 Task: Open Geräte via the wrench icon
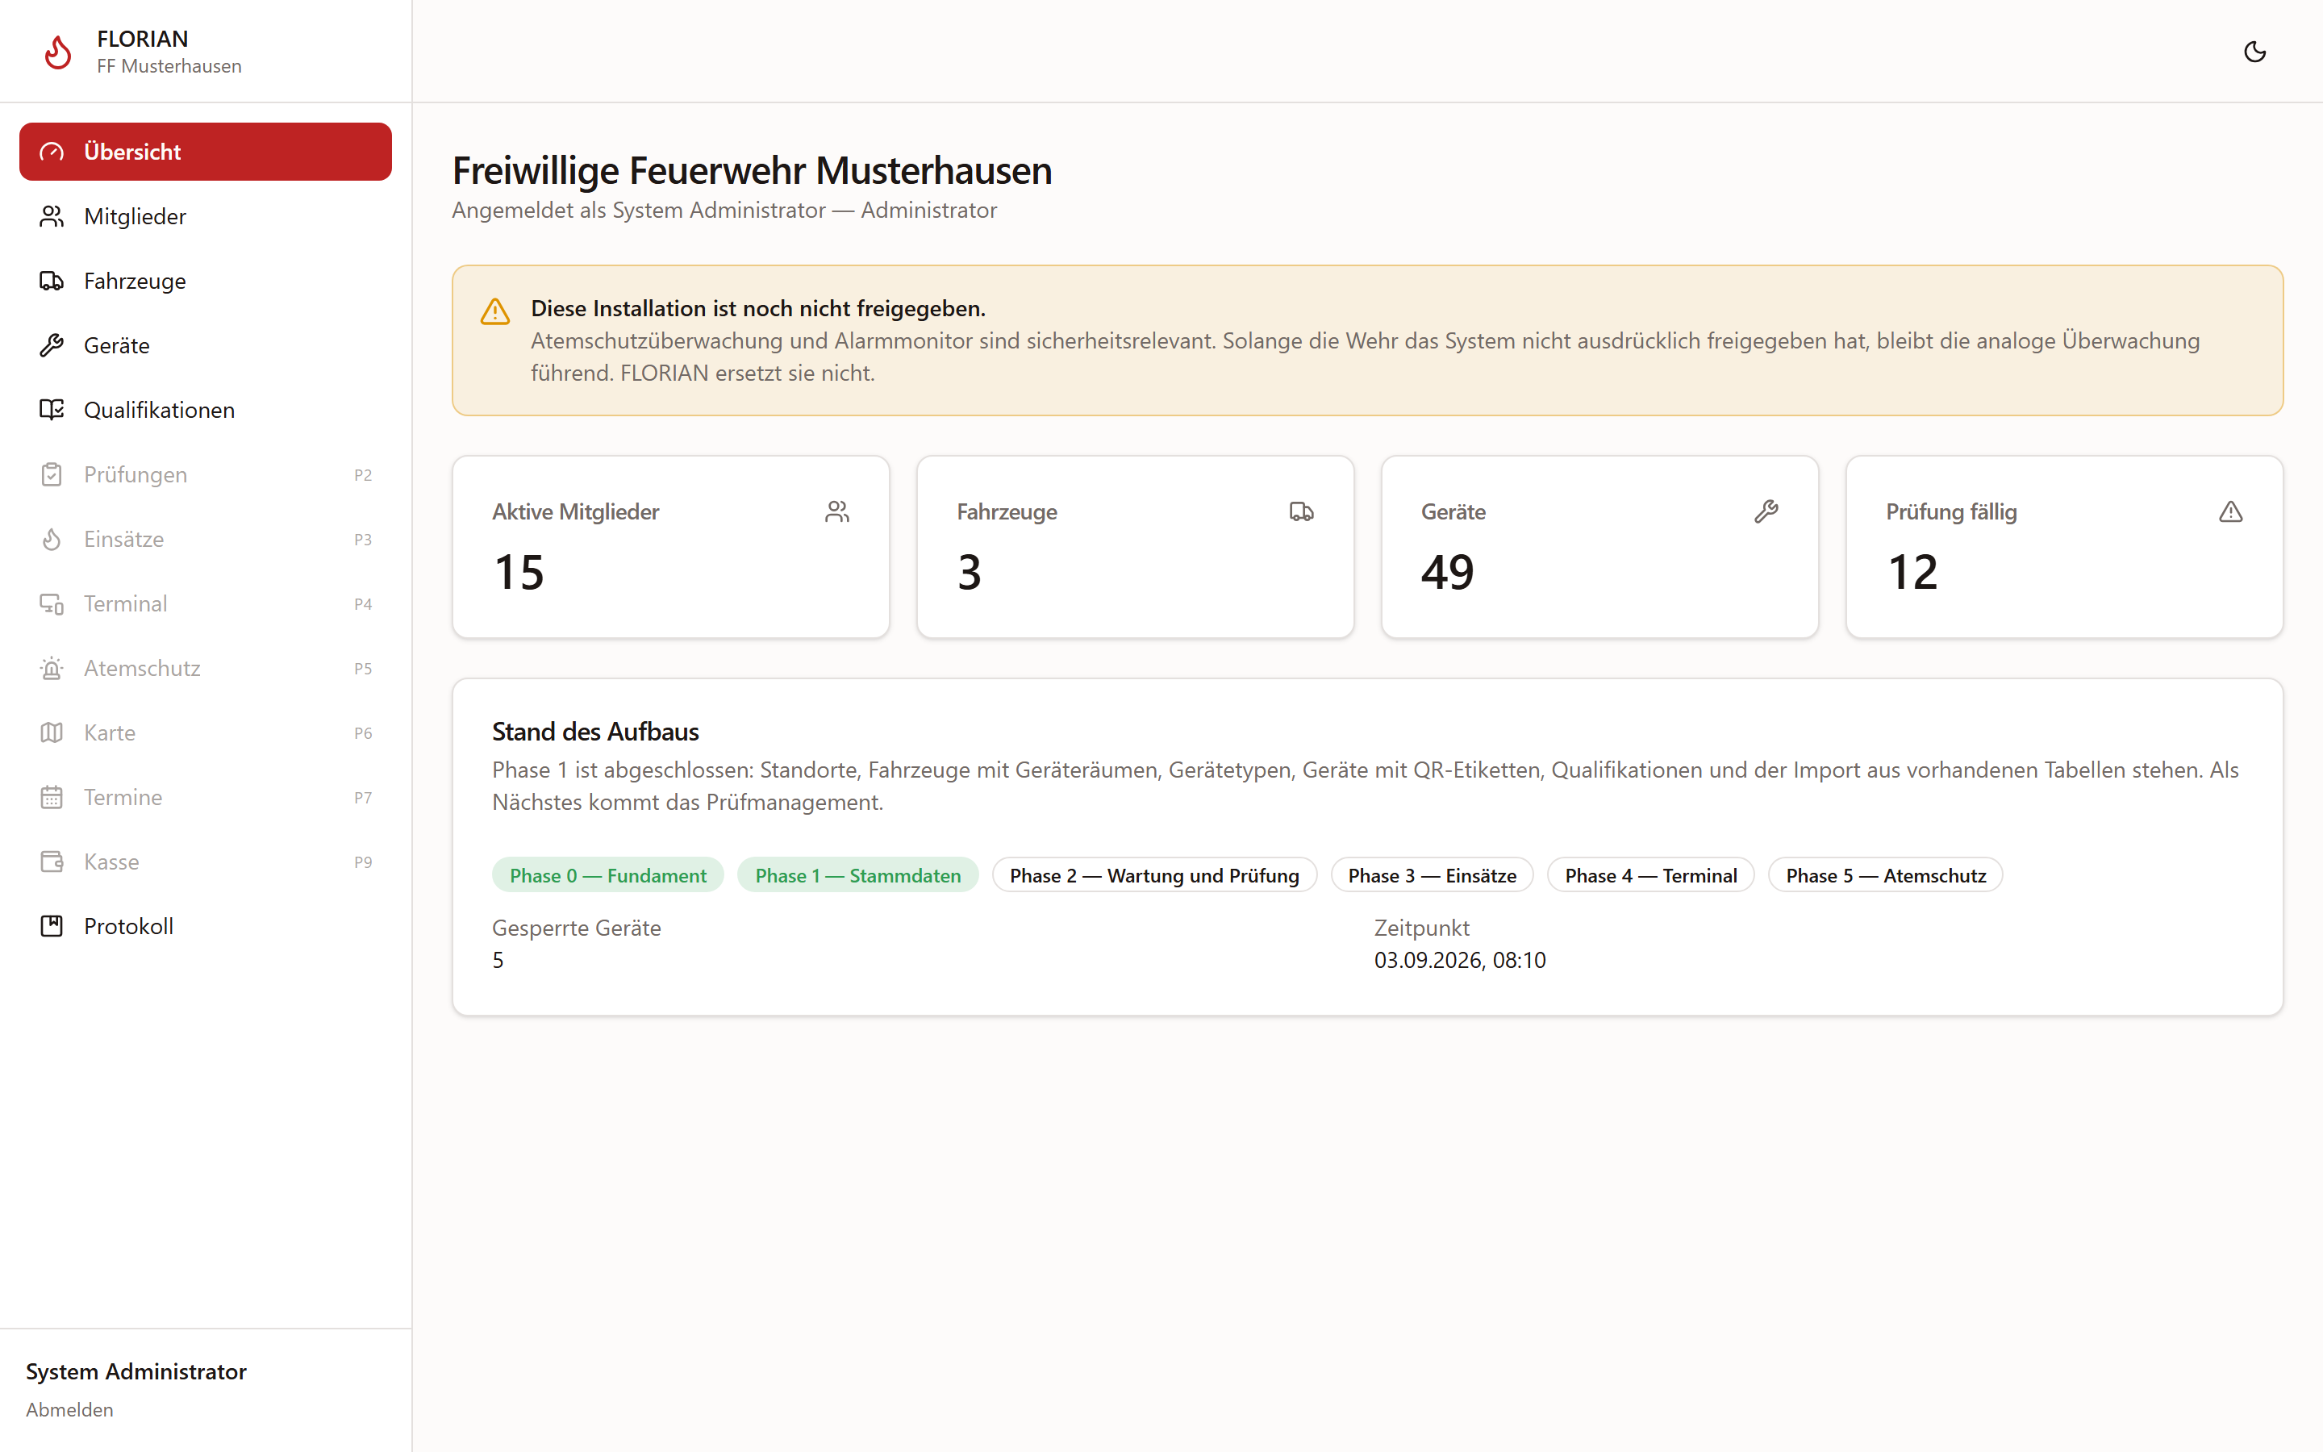point(52,344)
